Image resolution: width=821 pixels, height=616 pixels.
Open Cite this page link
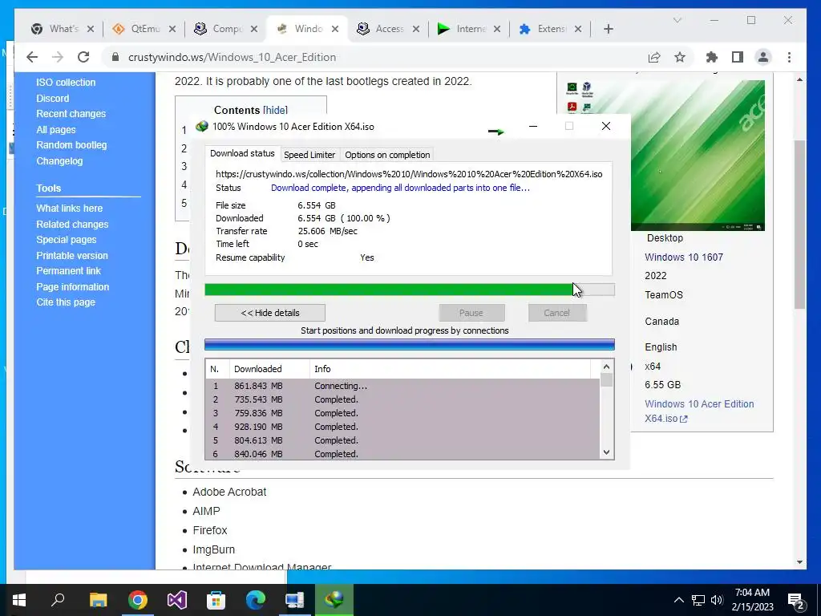click(66, 302)
